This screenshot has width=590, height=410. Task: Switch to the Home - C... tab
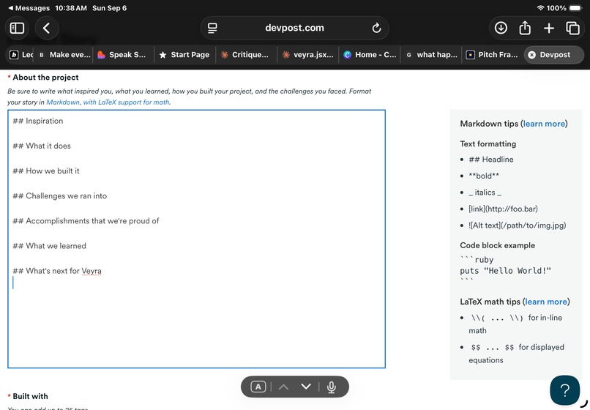point(370,55)
